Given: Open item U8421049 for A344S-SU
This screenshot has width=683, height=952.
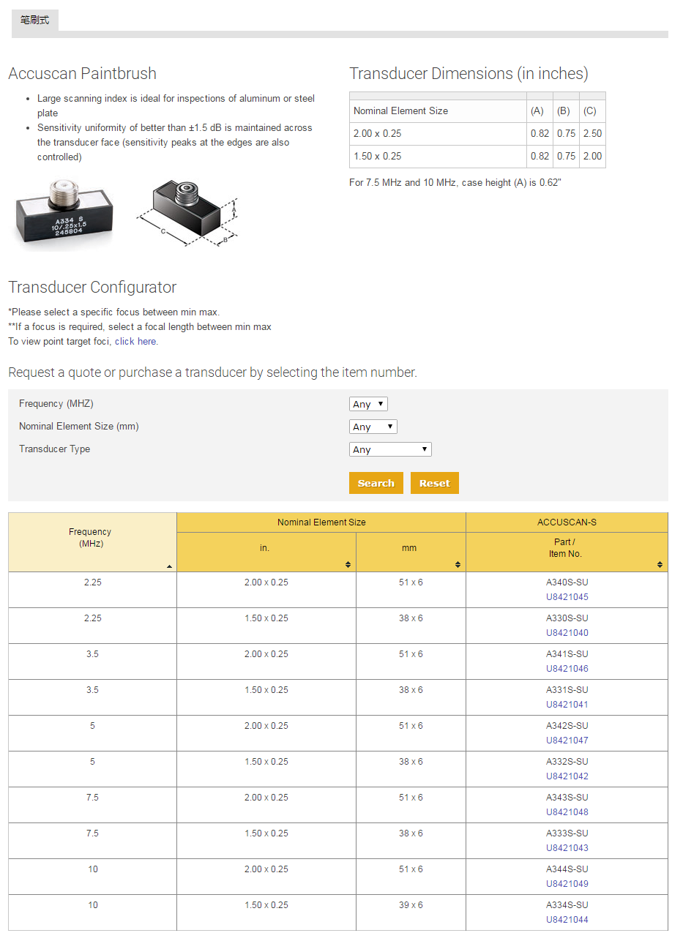Looking at the screenshot, I should point(567,884).
